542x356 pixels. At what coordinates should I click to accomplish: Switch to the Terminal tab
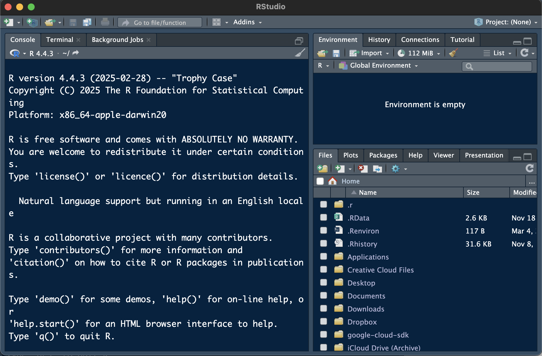point(60,40)
